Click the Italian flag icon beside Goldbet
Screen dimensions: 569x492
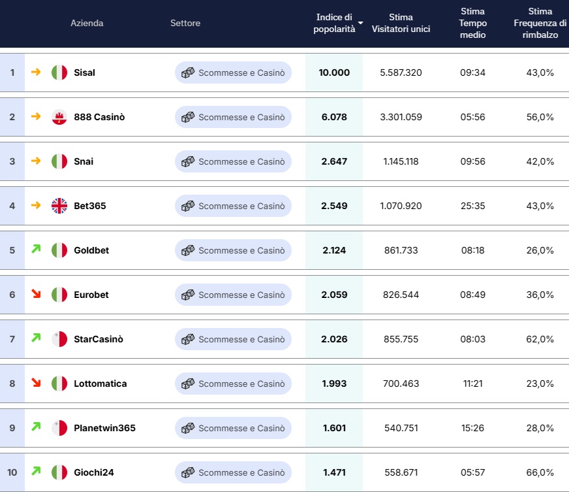click(59, 250)
